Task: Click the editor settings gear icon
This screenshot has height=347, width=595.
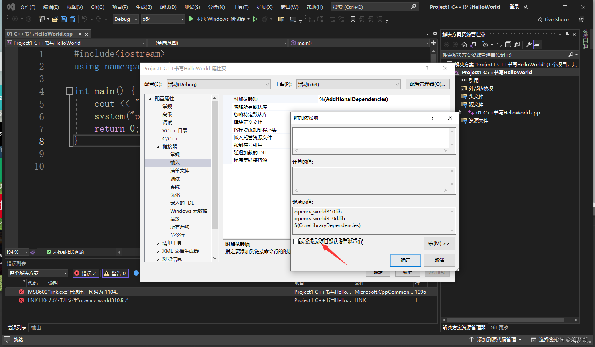Action: pos(435,34)
